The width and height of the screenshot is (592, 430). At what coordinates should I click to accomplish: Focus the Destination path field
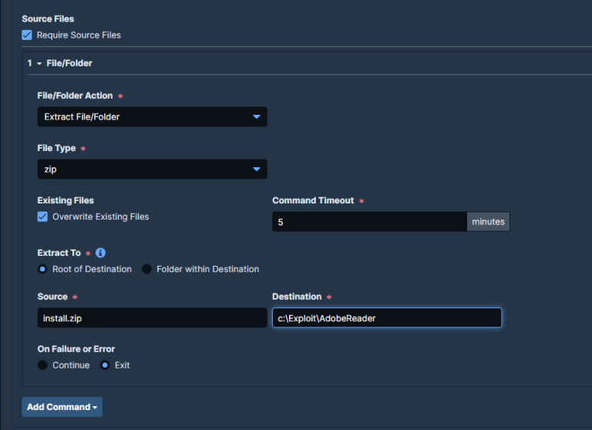click(386, 317)
